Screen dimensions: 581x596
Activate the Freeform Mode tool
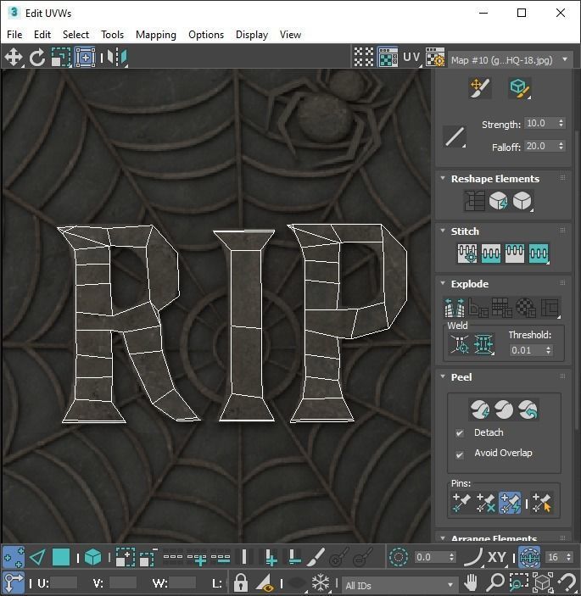click(x=85, y=58)
